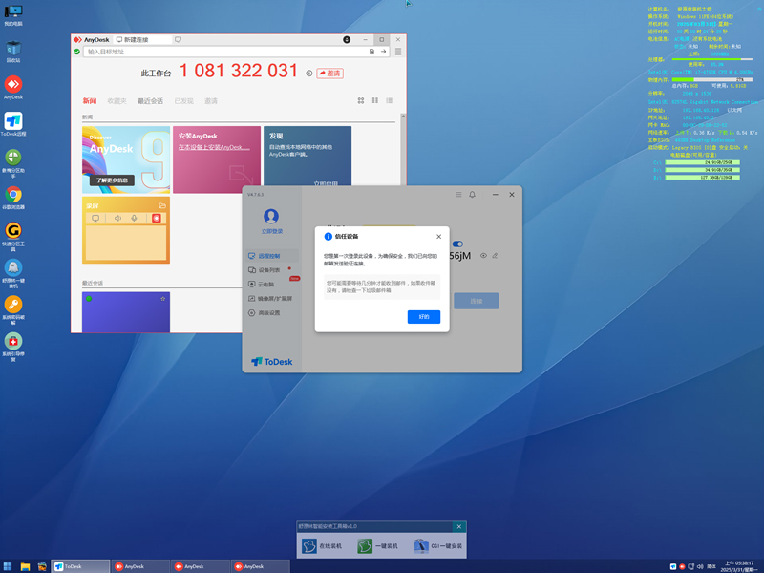Click the AnyDesk file transfer icon
Viewport: 764px width, 573px height.
point(371,52)
